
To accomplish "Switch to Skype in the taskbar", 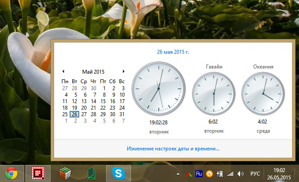I will click(x=119, y=173).
